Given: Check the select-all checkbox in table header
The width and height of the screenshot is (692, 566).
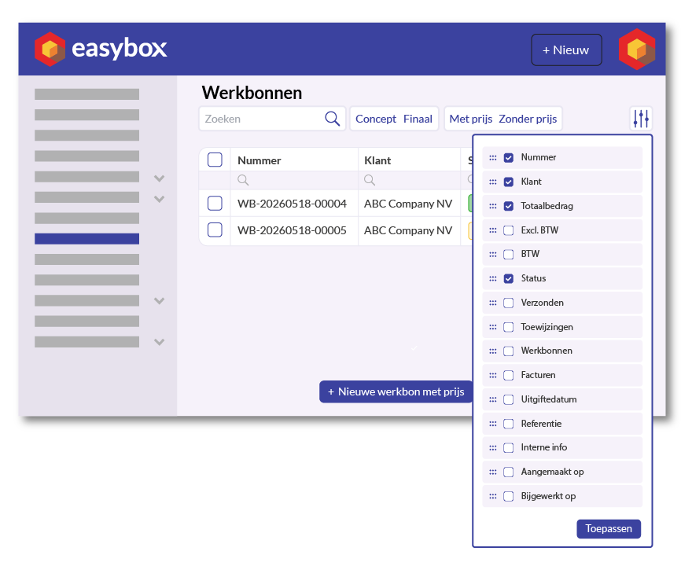Looking at the screenshot, I should pos(215,160).
